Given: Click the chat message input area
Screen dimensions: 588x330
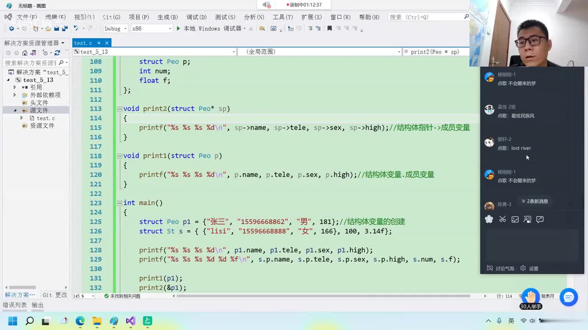Looking at the screenshot, I should tap(532, 245).
